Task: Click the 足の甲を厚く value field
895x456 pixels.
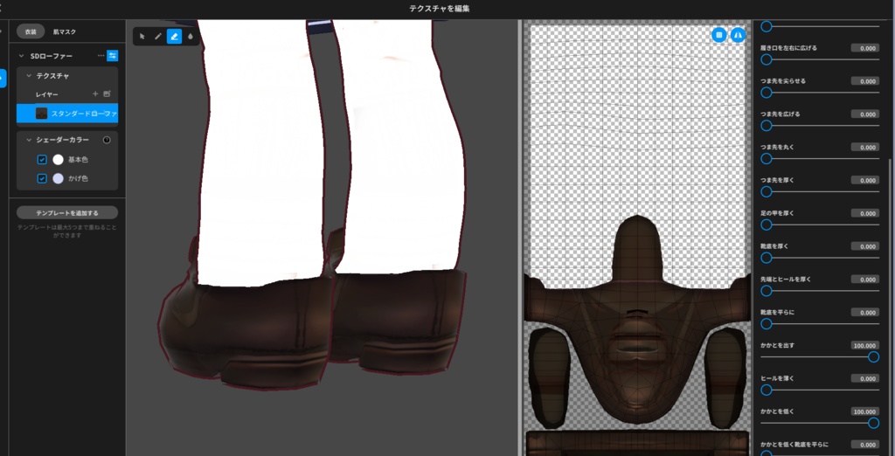Action: point(864,213)
